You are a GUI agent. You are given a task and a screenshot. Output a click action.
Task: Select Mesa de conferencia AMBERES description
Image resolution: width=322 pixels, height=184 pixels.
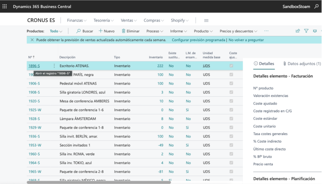[x=84, y=101]
